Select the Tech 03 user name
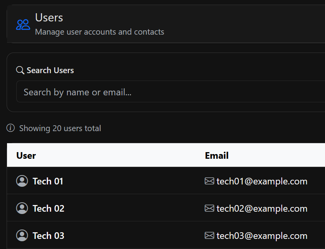Screen dimensions: 325x249 pyautogui.click(x=48, y=235)
